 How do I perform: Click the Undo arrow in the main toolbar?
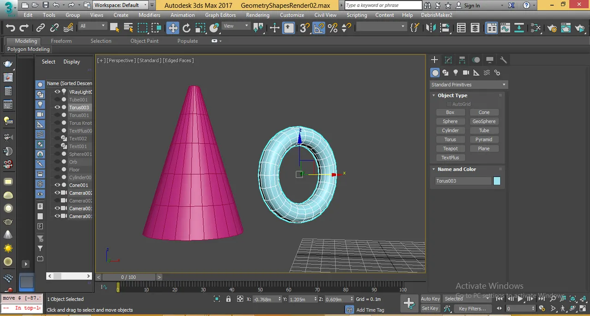[x=11, y=28]
